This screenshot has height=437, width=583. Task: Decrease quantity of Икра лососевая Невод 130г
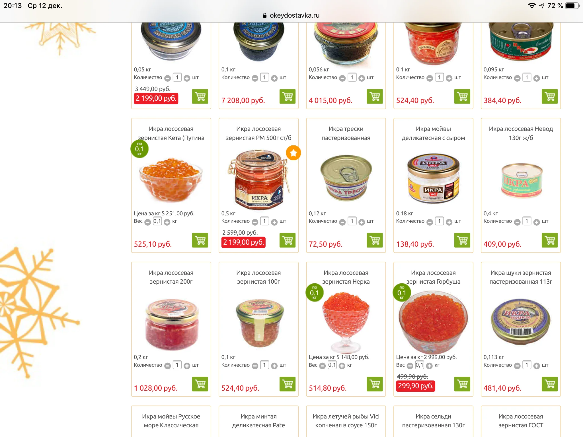point(517,222)
